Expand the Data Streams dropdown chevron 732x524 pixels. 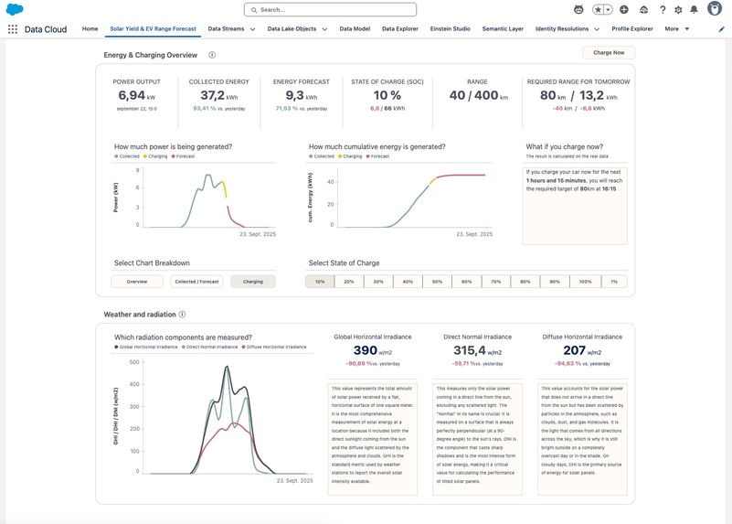(x=252, y=29)
